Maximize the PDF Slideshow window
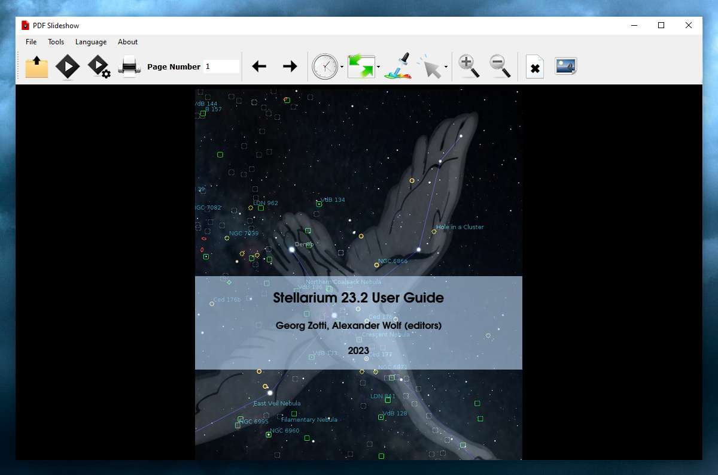 (661, 25)
